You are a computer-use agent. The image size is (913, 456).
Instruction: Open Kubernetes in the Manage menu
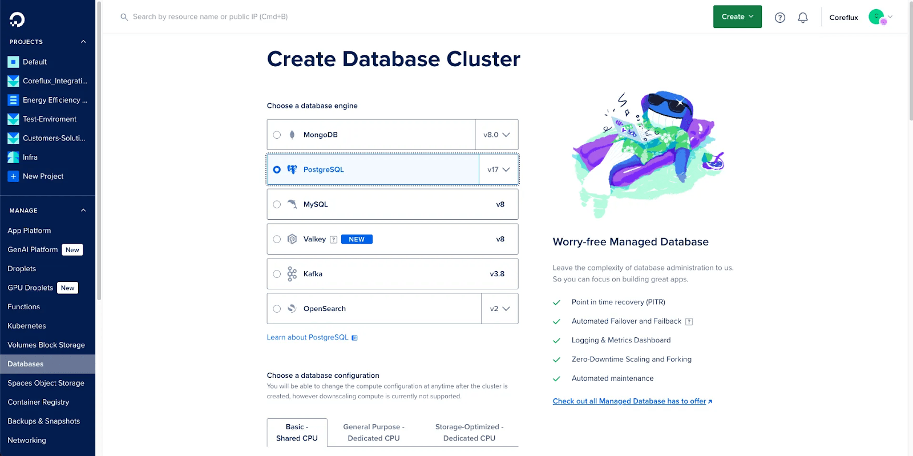point(27,326)
